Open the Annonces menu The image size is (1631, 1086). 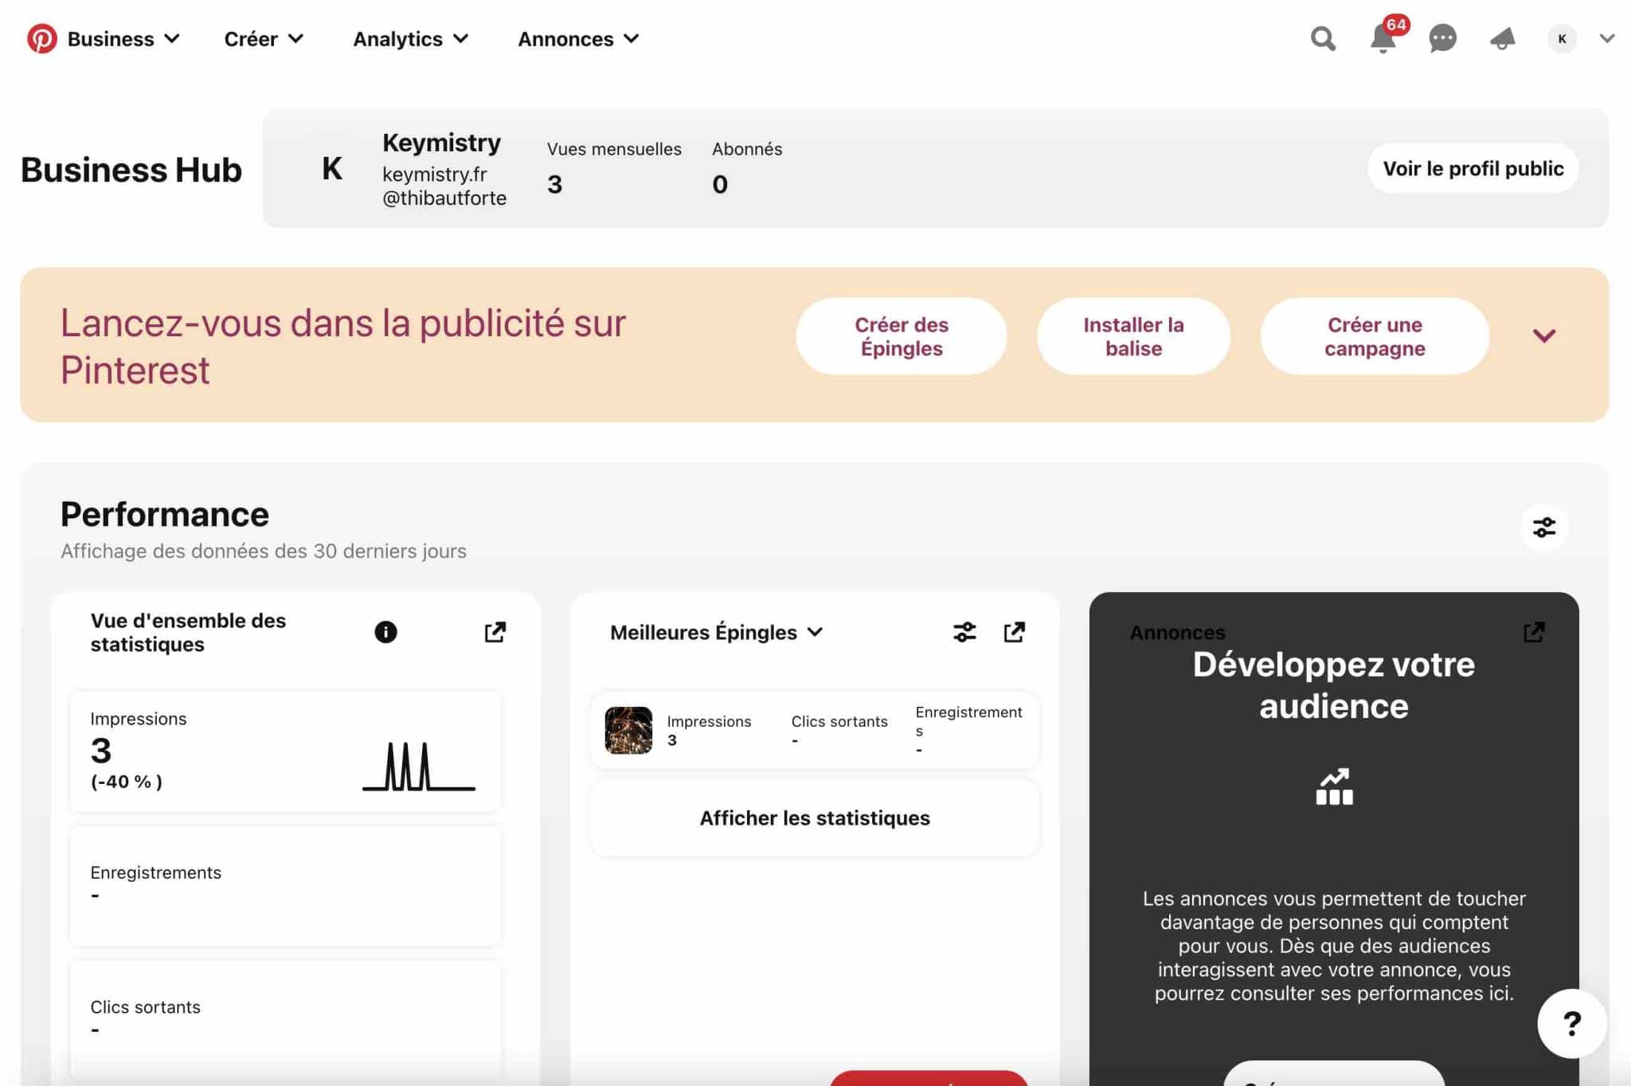click(578, 38)
